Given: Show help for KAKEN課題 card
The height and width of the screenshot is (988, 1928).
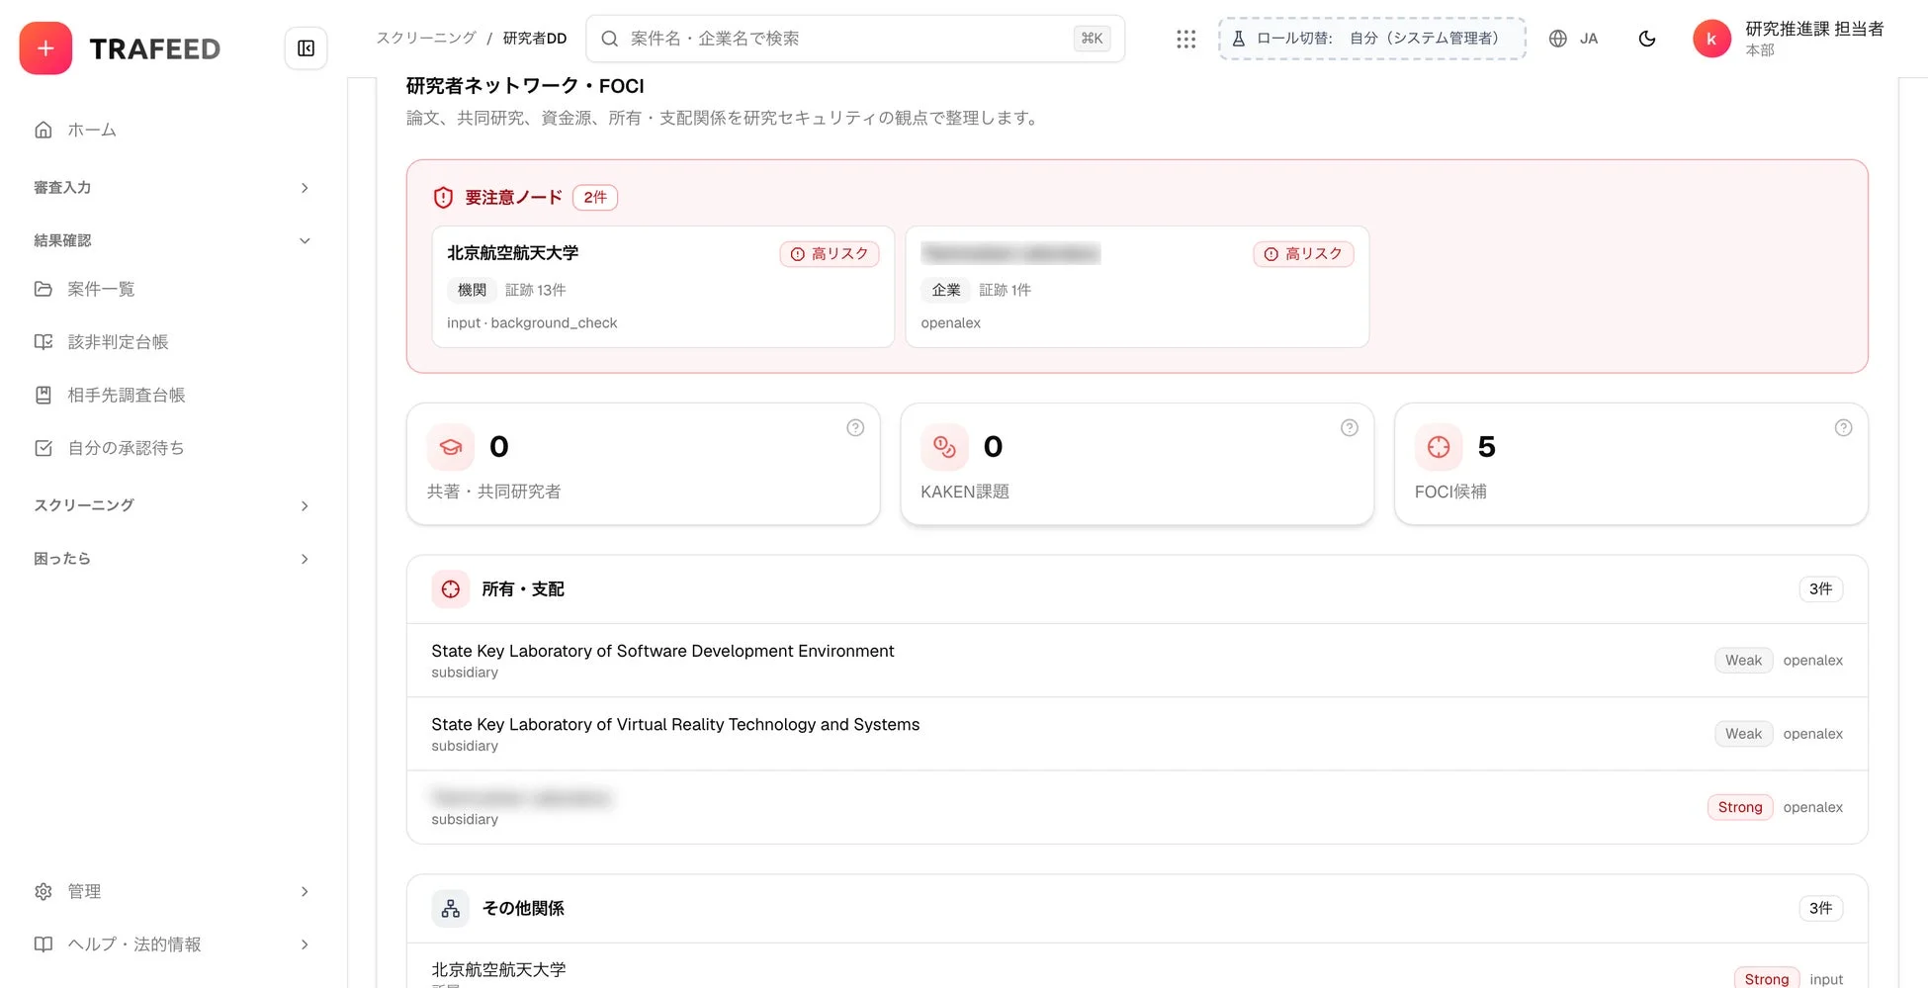Looking at the screenshot, I should click(1349, 428).
